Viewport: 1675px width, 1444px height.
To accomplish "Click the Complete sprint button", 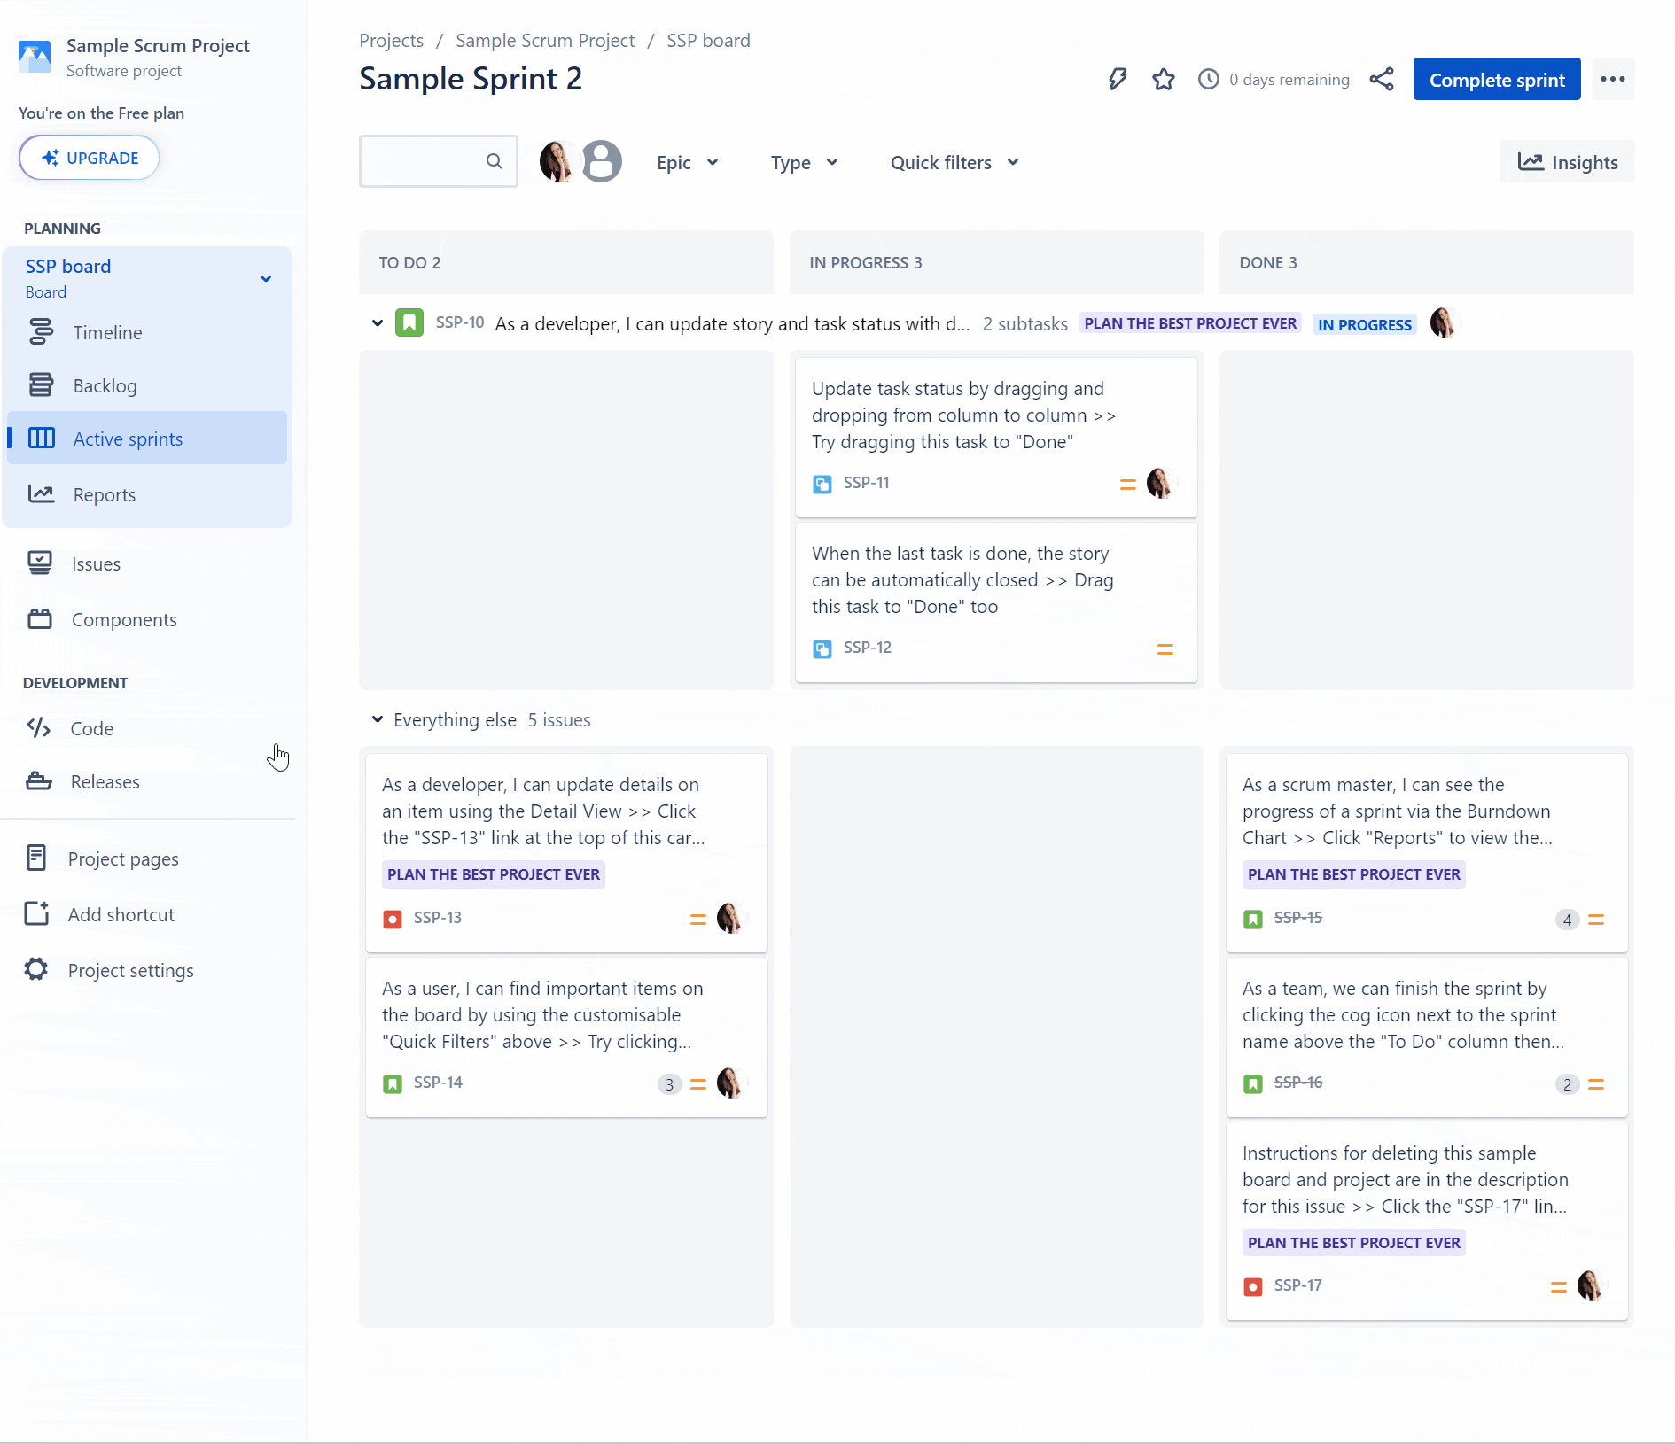I will click(x=1496, y=79).
